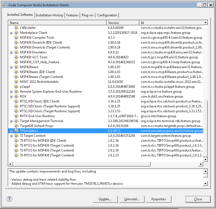Click the software list horizontal scrollbar thumb
The height and width of the screenshot is (209, 216).
[81, 164]
